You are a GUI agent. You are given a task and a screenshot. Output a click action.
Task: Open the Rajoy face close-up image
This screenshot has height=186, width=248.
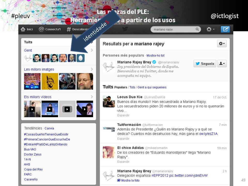click(x=85, y=81)
